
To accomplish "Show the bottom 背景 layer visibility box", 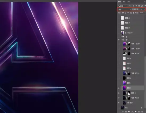I will (x=119, y=108).
